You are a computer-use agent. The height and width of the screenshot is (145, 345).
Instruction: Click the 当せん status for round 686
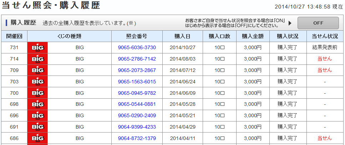pyautogui.click(x=325, y=138)
